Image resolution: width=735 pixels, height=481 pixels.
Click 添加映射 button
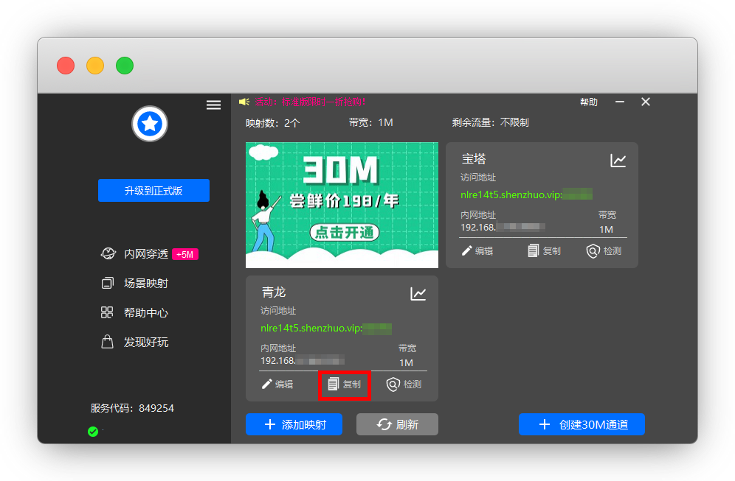point(295,425)
